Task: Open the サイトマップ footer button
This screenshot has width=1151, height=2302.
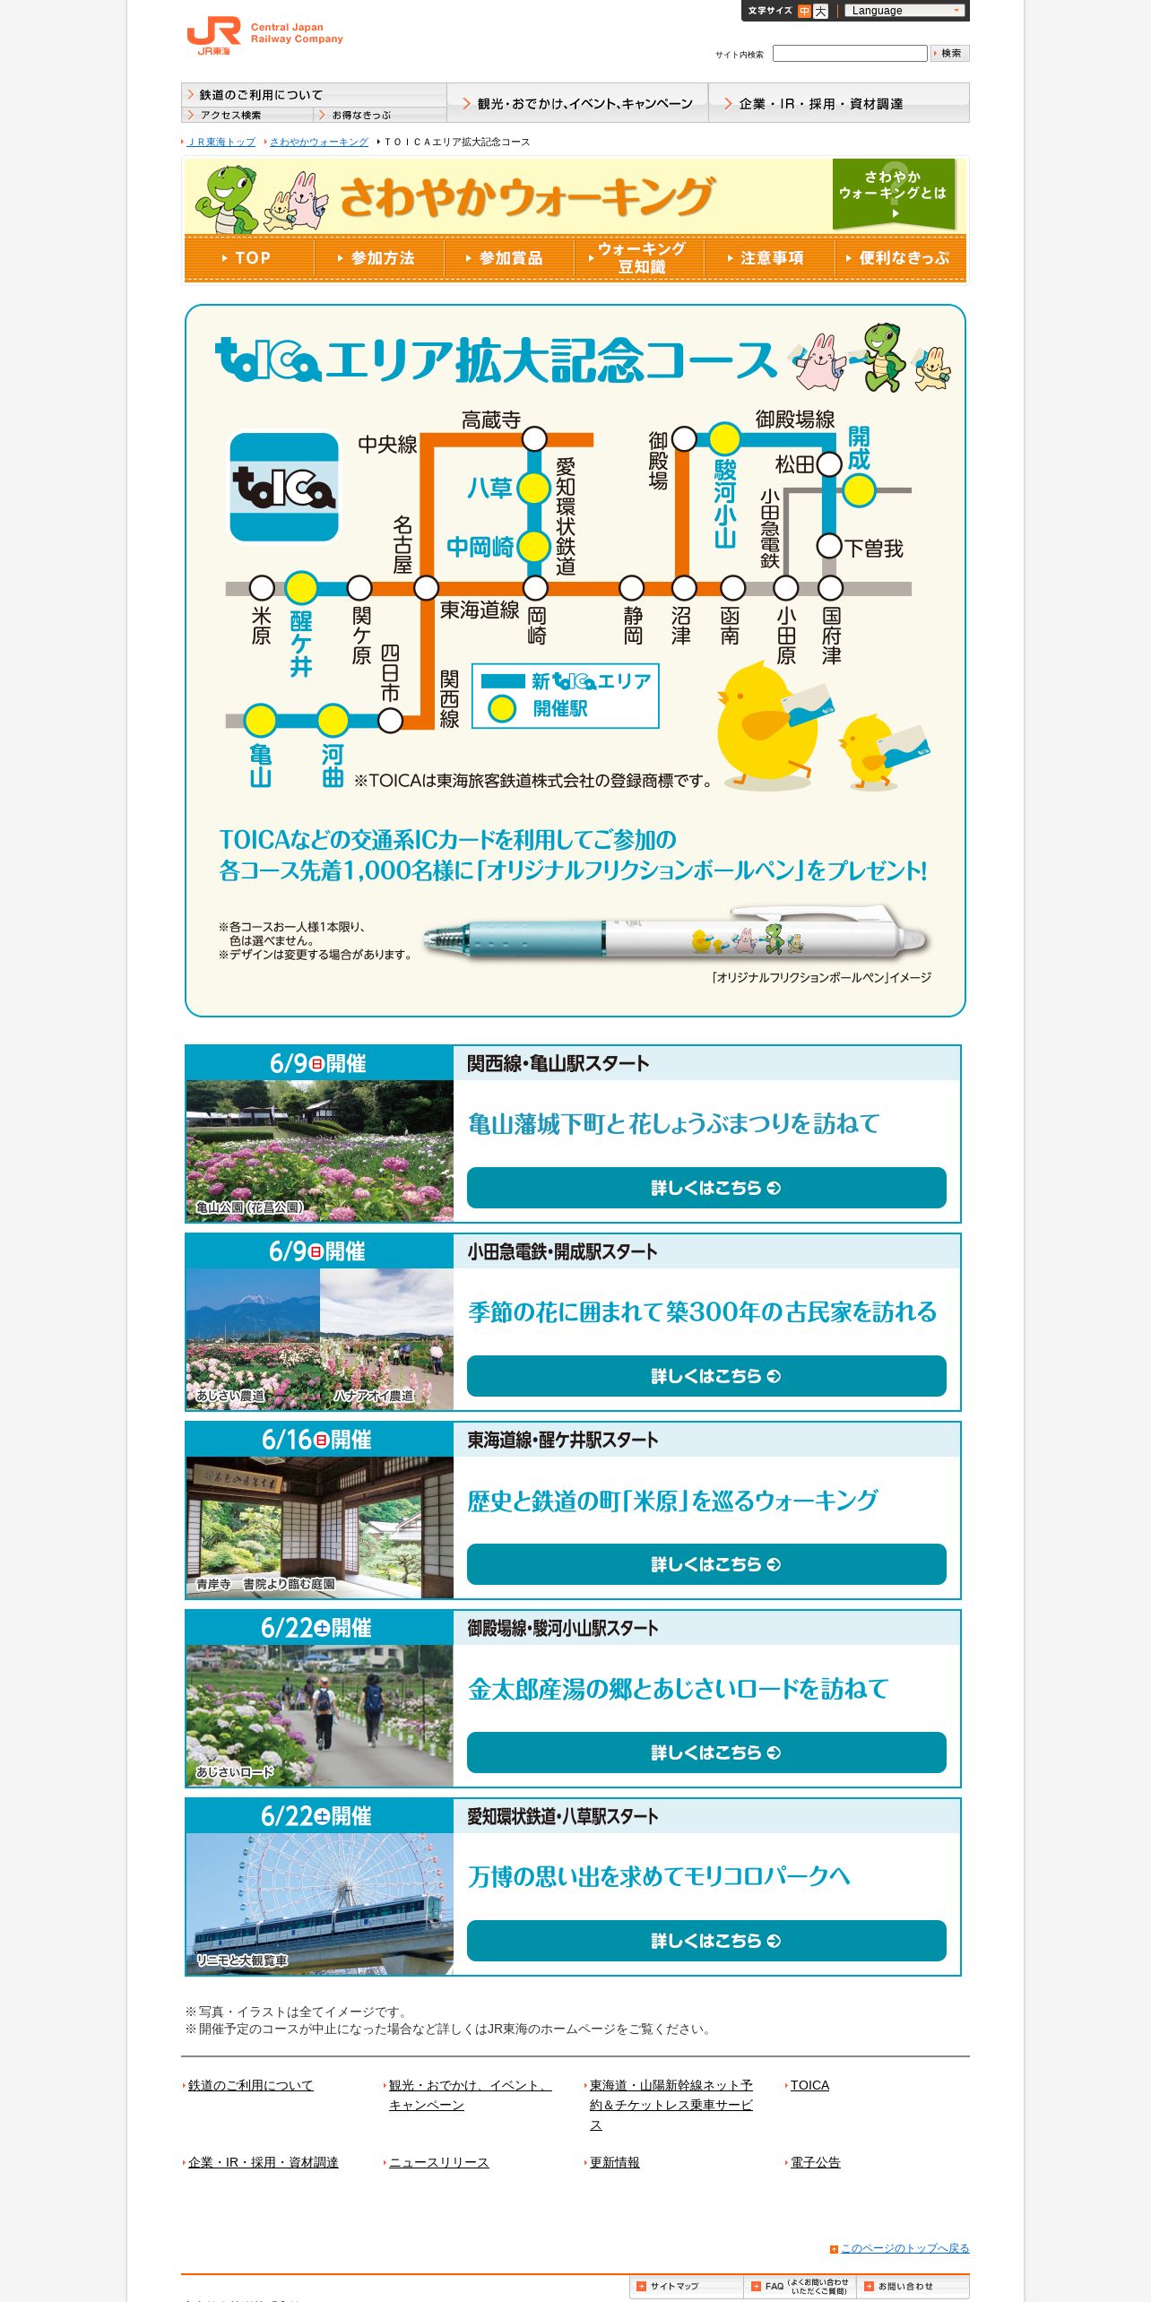Action: click(687, 2286)
